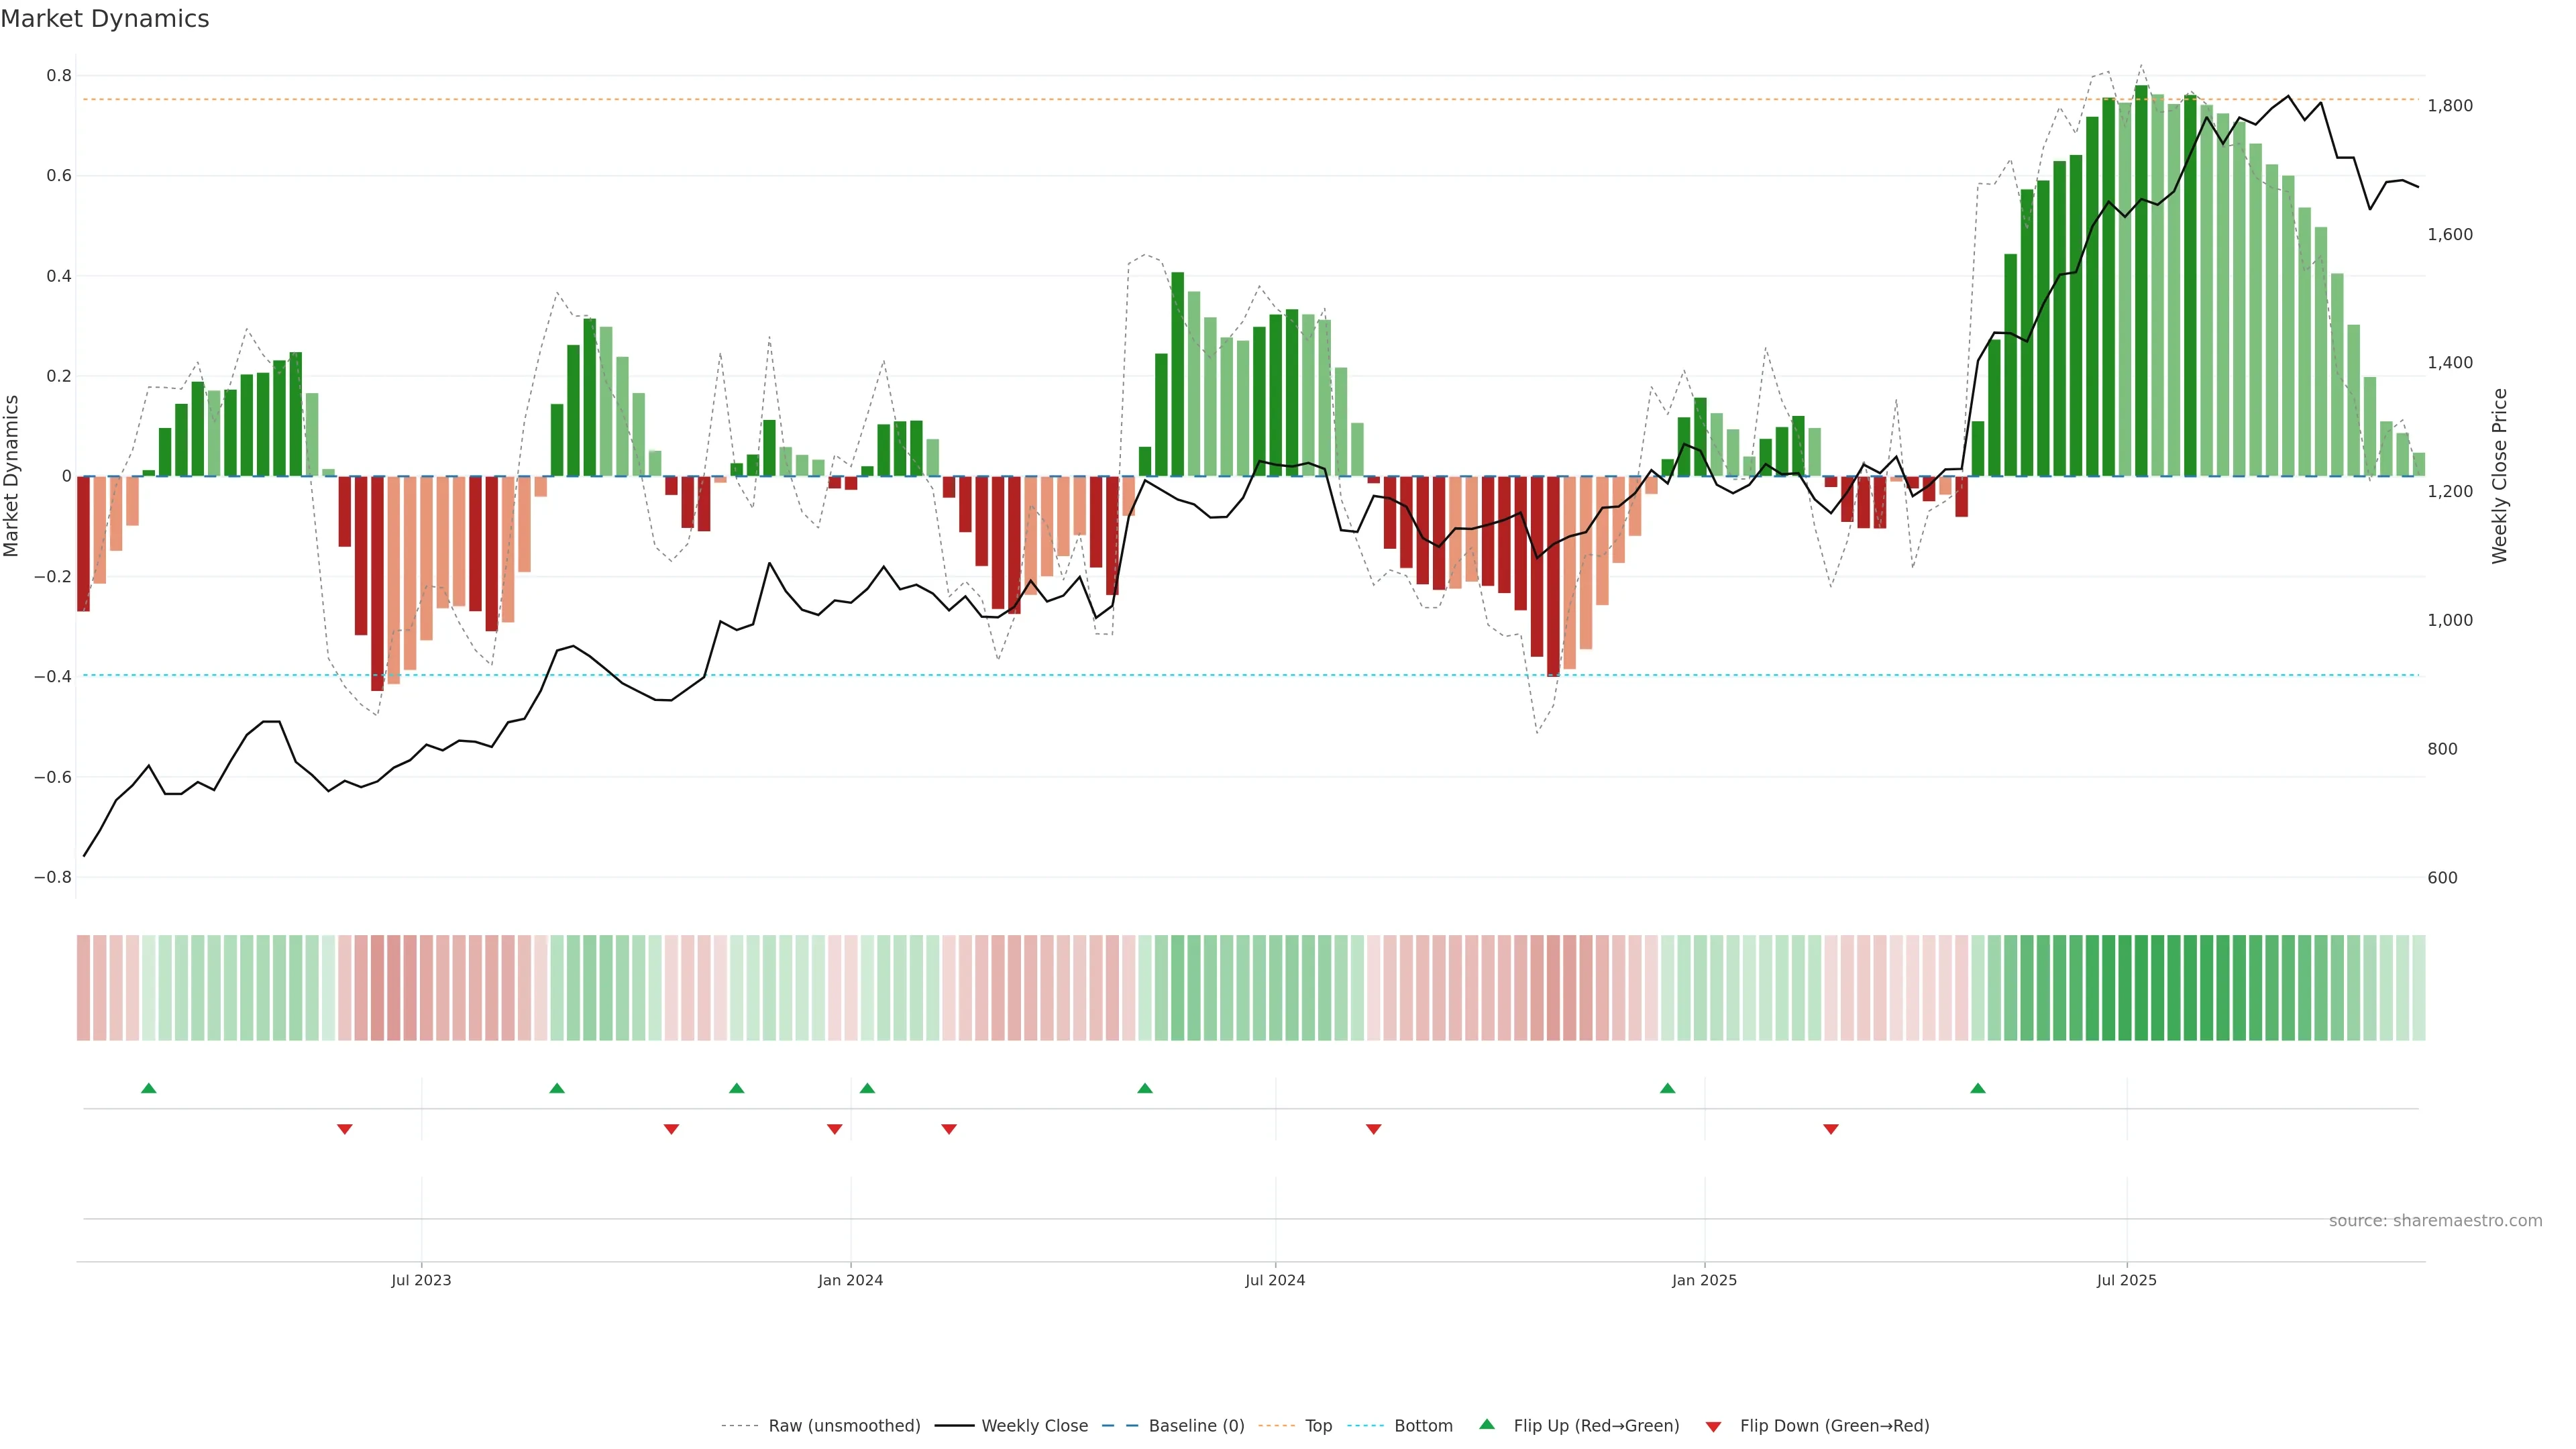Toggle Weekly Close series in the legend
The image size is (2576, 1449).
(x=1034, y=1426)
